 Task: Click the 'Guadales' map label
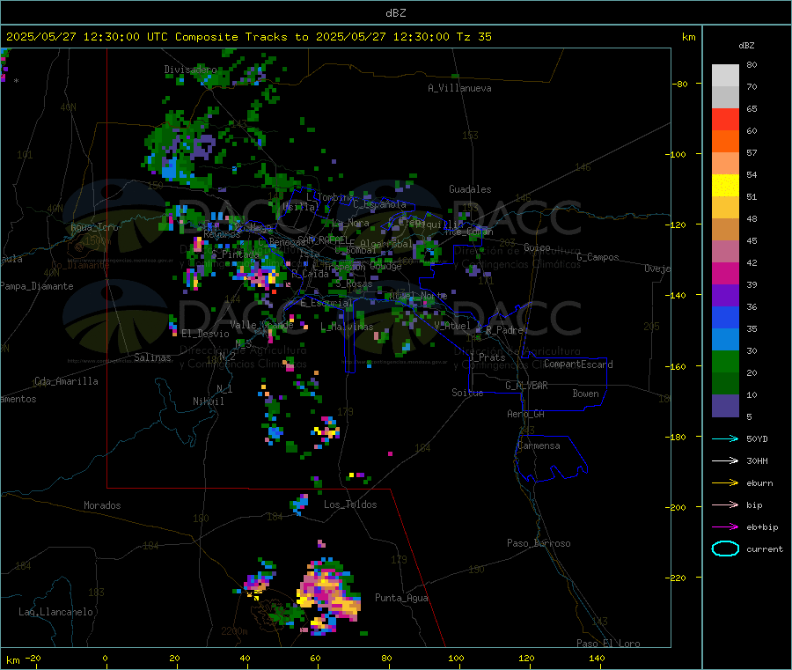[470, 189]
